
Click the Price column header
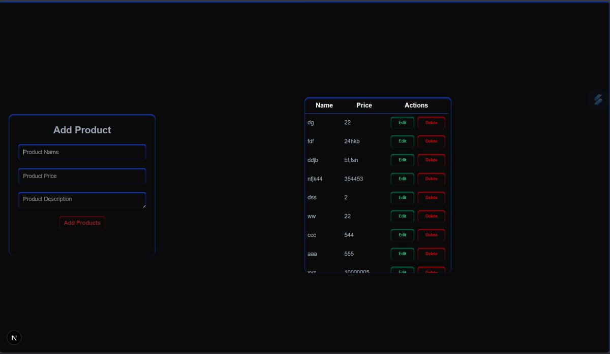(x=364, y=105)
